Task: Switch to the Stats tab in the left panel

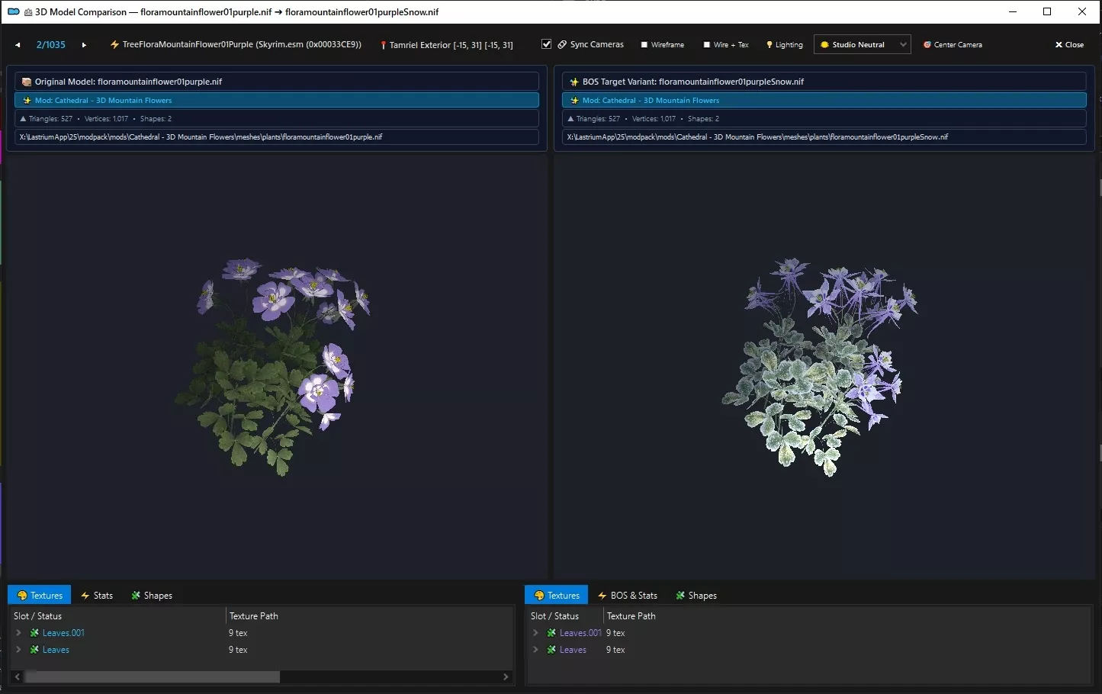Action: click(96, 596)
